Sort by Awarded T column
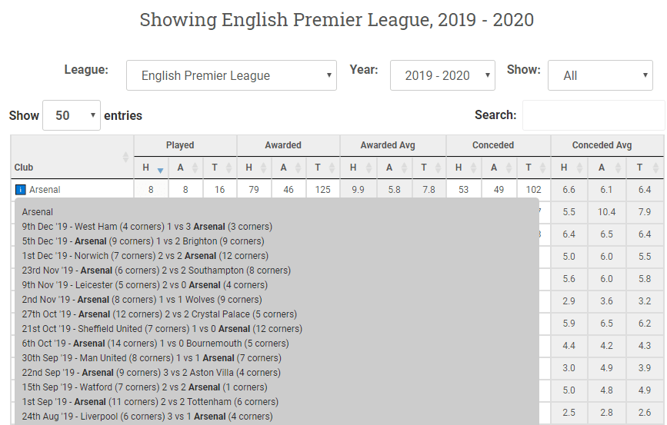667x425 pixels. click(323, 168)
